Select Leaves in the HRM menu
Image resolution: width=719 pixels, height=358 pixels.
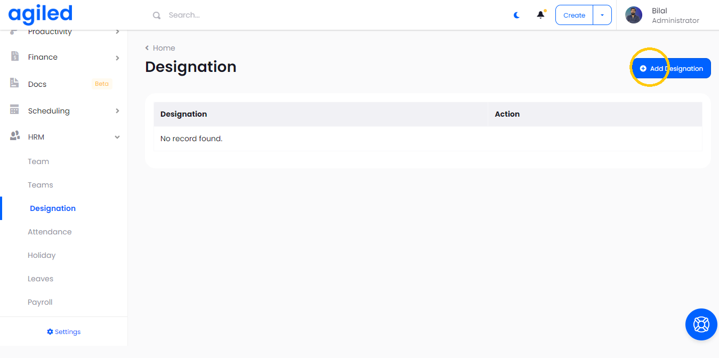tap(41, 279)
